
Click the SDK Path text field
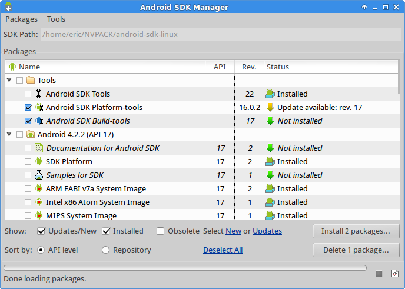coord(221,34)
